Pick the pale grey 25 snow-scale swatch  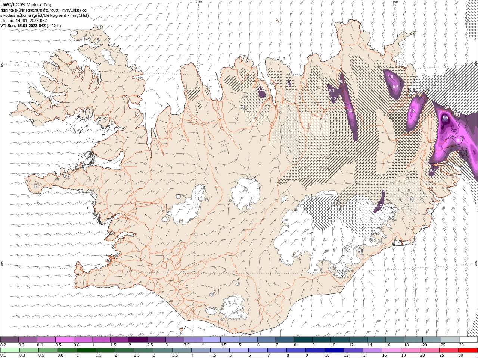(x=450, y=340)
